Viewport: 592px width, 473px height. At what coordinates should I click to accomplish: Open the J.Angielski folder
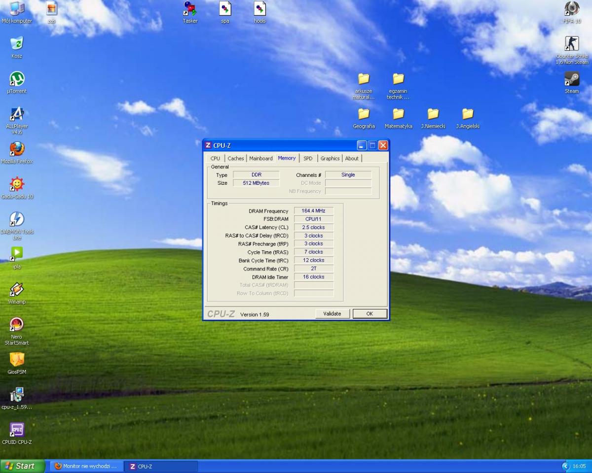coord(468,118)
